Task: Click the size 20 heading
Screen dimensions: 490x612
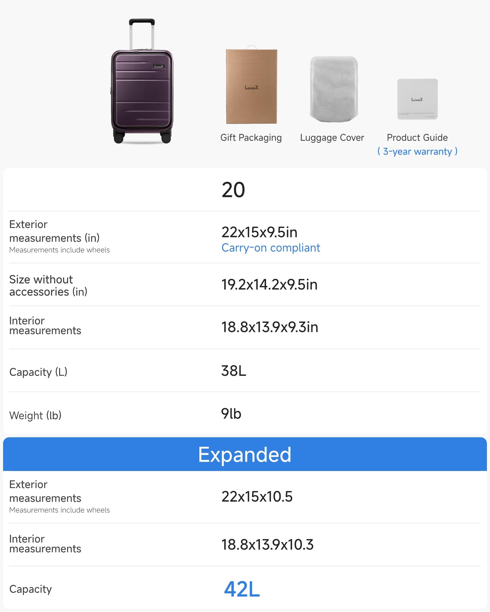Action: pyautogui.click(x=233, y=190)
